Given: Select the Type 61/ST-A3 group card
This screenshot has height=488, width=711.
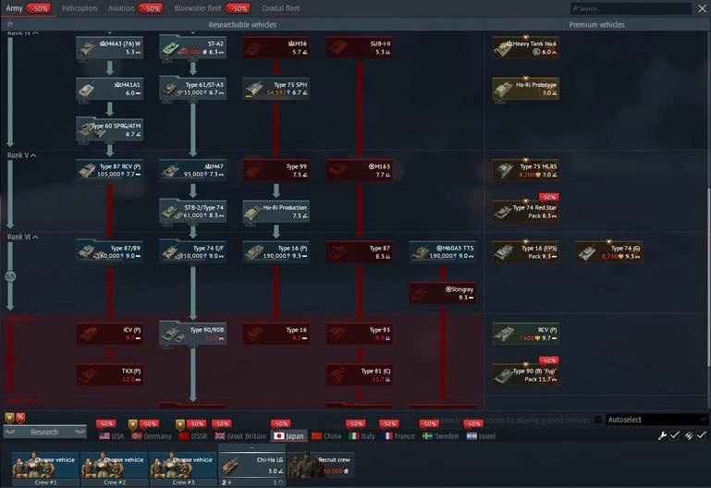Looking at the screenshot, I should click(193, 89).
